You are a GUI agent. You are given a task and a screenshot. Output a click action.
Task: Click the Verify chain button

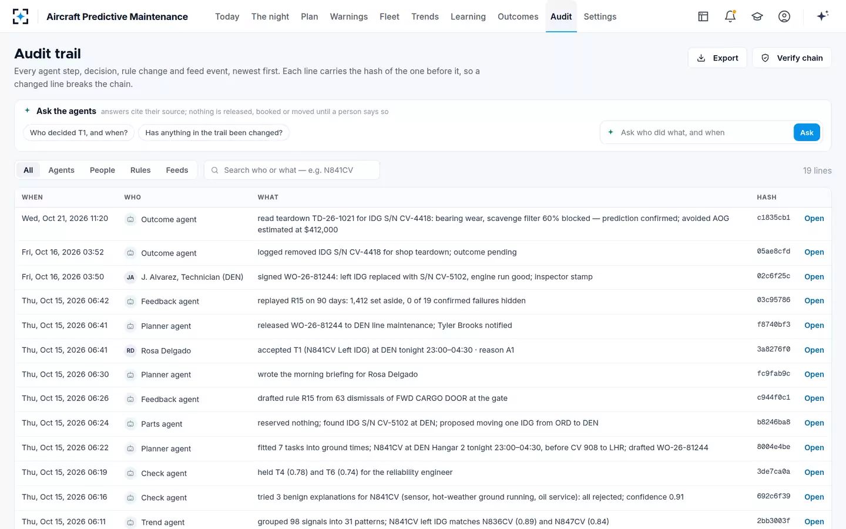[x=791, y=58]
